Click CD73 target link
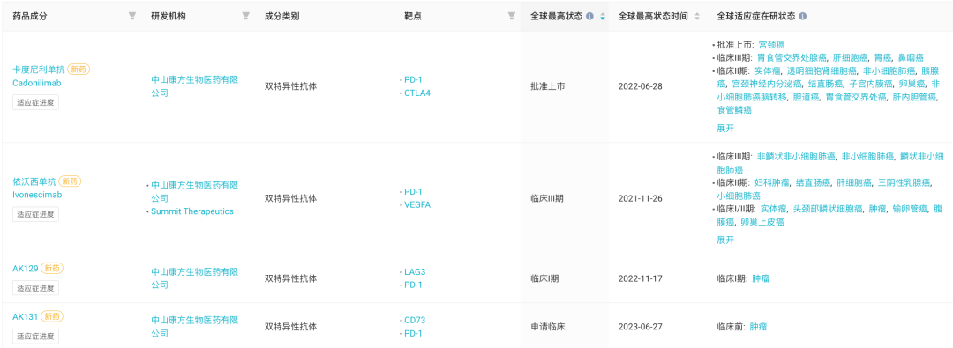Image resolution: width=953 pixels, height=348 pixels. (x=415, y=320)
